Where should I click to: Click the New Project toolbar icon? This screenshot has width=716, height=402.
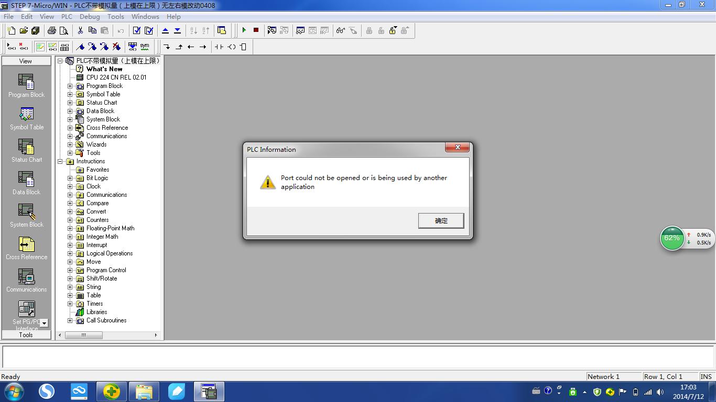click(12, 30)
